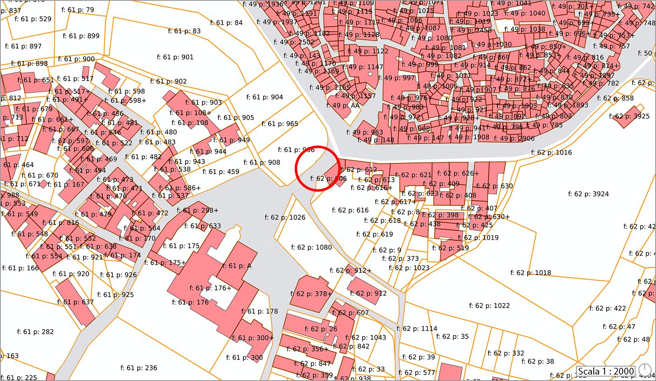Click parcel label f: 62 p: 3924
The height and width of the screenshot is (381, 656).
tap(588, 194)
